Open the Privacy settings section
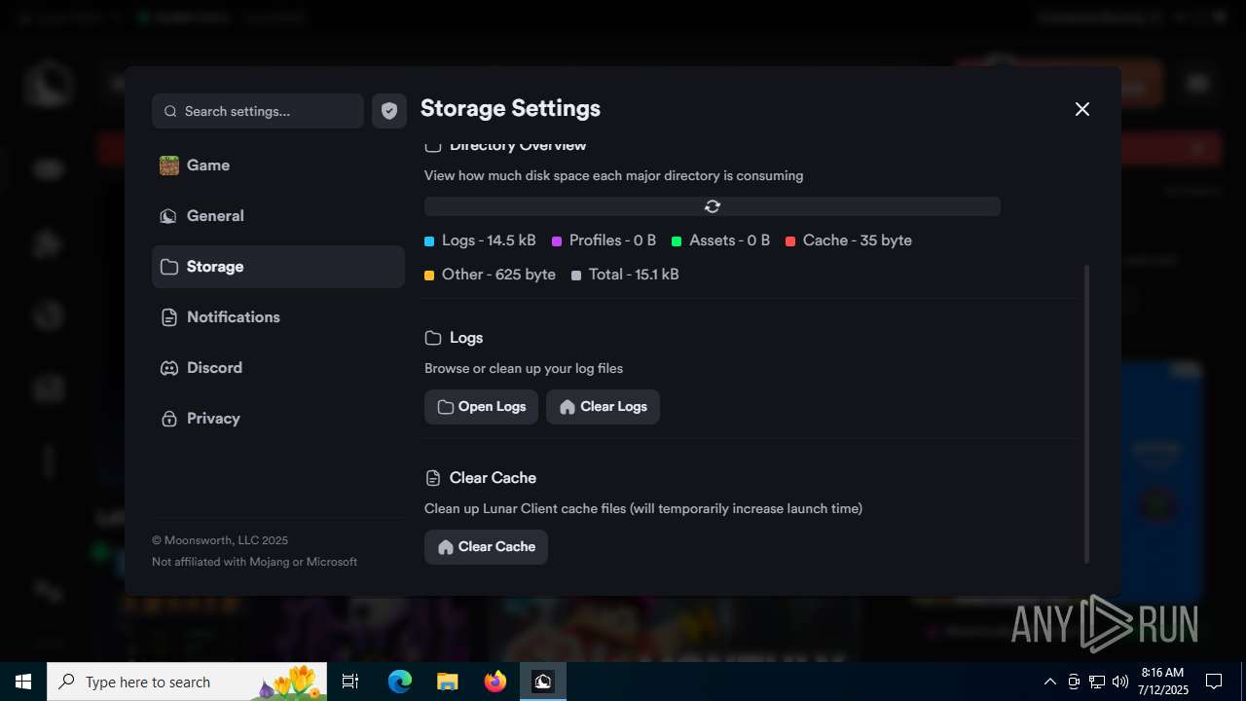 (277, 419)
